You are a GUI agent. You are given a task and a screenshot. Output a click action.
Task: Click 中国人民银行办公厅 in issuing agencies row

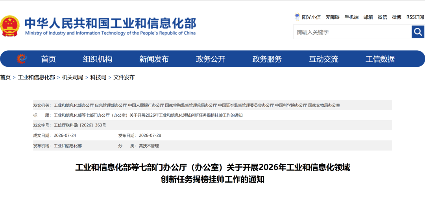(146, 105)
